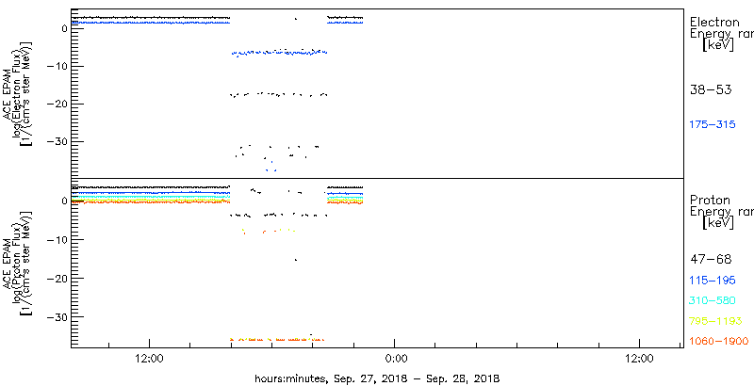Viewport: 754px width, 386px height.
Task: Click the log(Electron Flux) axis title
Action: 15,92
